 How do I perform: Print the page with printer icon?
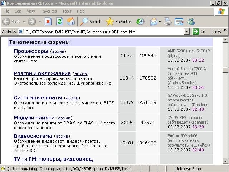pyautogui.click(x=168, y=21)
